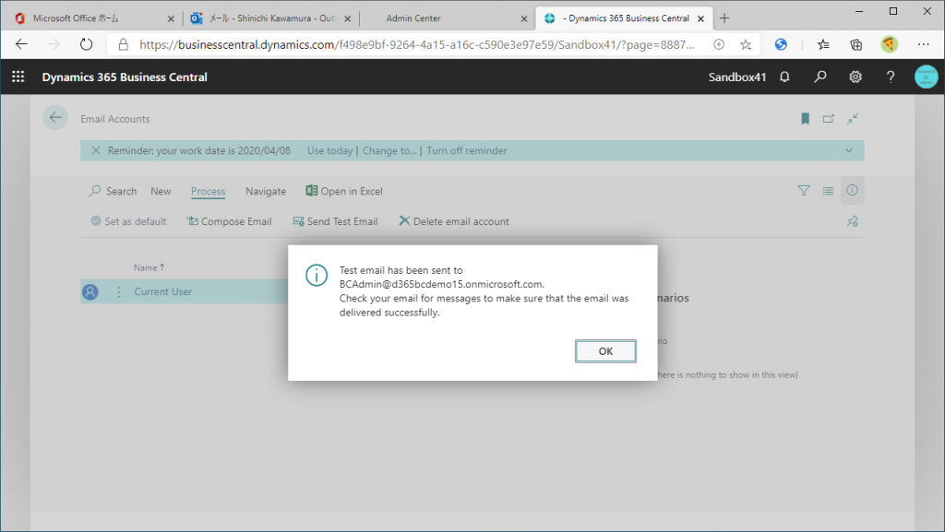The image size is (945, 532).
Task: Close the Admin Center browser tab
Action: click(x=524, y=18)
